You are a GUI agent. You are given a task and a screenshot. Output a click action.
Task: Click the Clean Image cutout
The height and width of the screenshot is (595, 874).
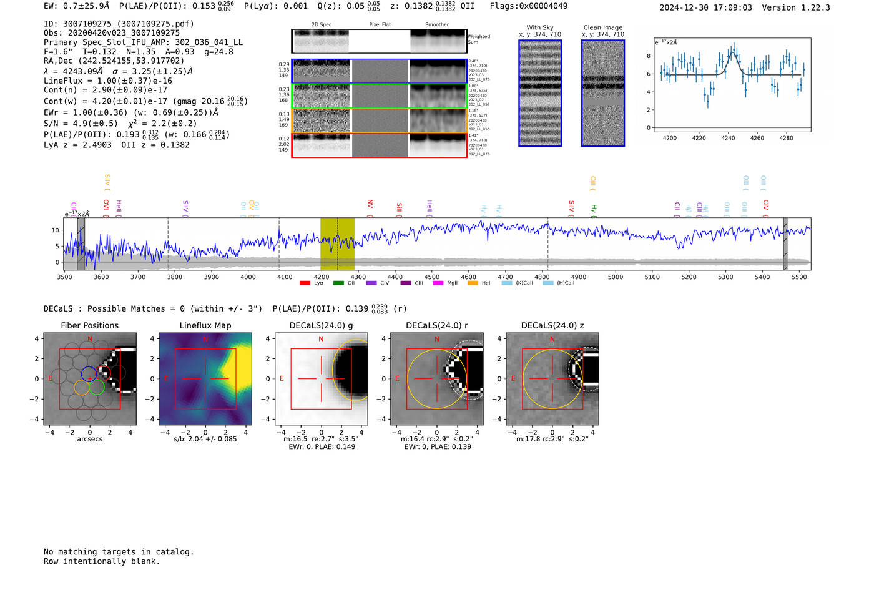(x=603, y=93)
